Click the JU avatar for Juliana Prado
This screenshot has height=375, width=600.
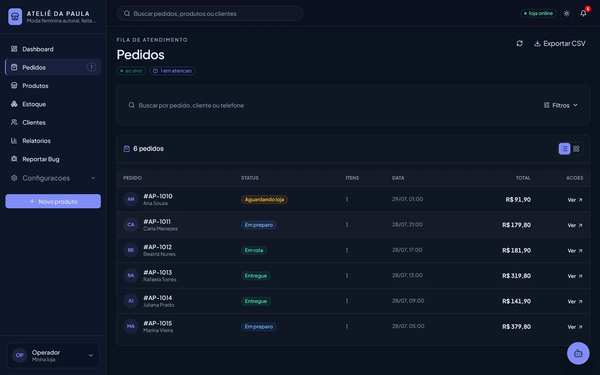(131, 301)
